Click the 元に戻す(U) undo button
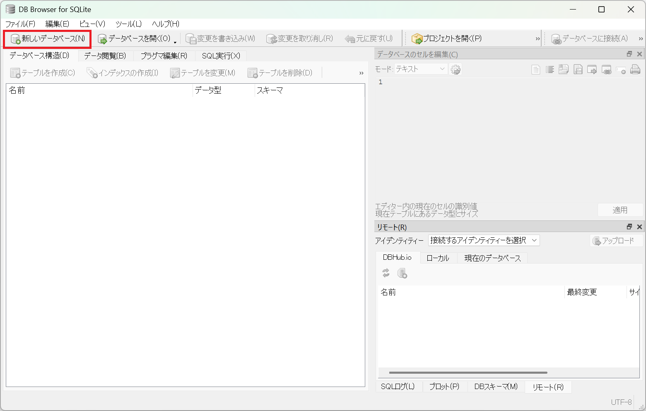Image resolution: width=646 pixels, height=411 pixels. (x=369, y=39)
